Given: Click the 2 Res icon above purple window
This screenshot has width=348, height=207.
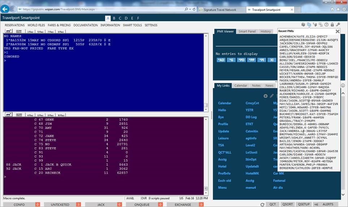Looking at the screenshot, I should [19, 115].
